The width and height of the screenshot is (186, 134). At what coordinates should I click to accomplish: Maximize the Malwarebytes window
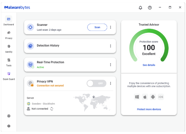pos(170,7)
